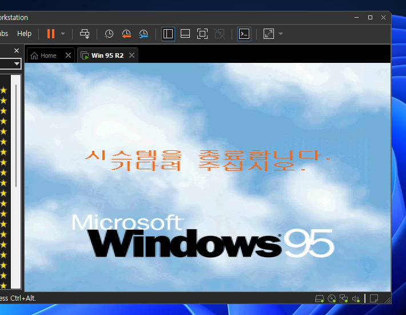406x315 pixels.
Task: Click the disabled Unity mode icon
Action: [220, 34]
